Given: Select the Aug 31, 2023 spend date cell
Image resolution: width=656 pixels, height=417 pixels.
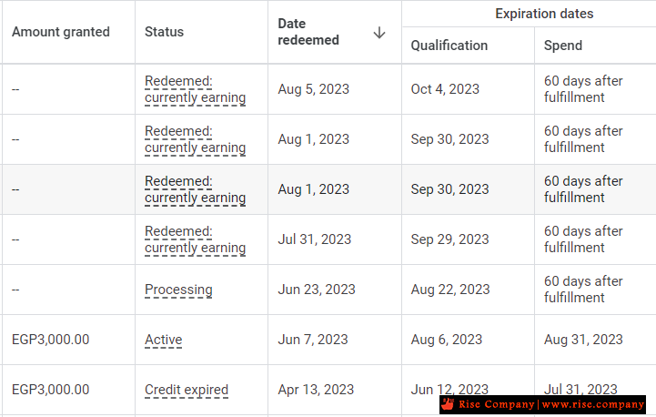Looking at the screenshot, I should 583,340.
